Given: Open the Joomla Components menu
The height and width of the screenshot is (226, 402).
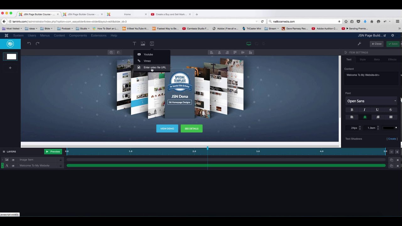Looking at the screenshot, I should pos(78,35).
